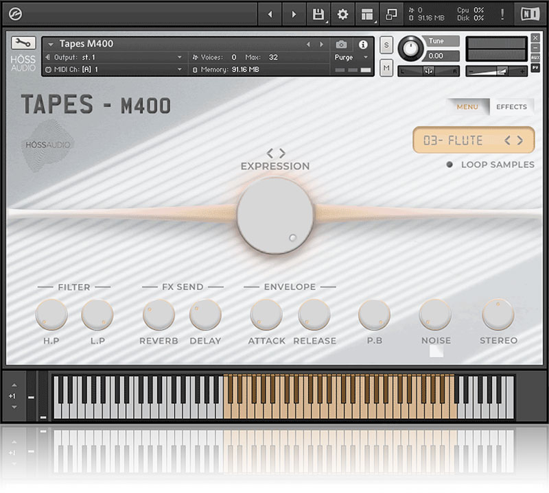Screen dimensions: 549x493
Task: Click the previous instrument arrow in header
Action: pyautogui.click(x=307, y=45)
